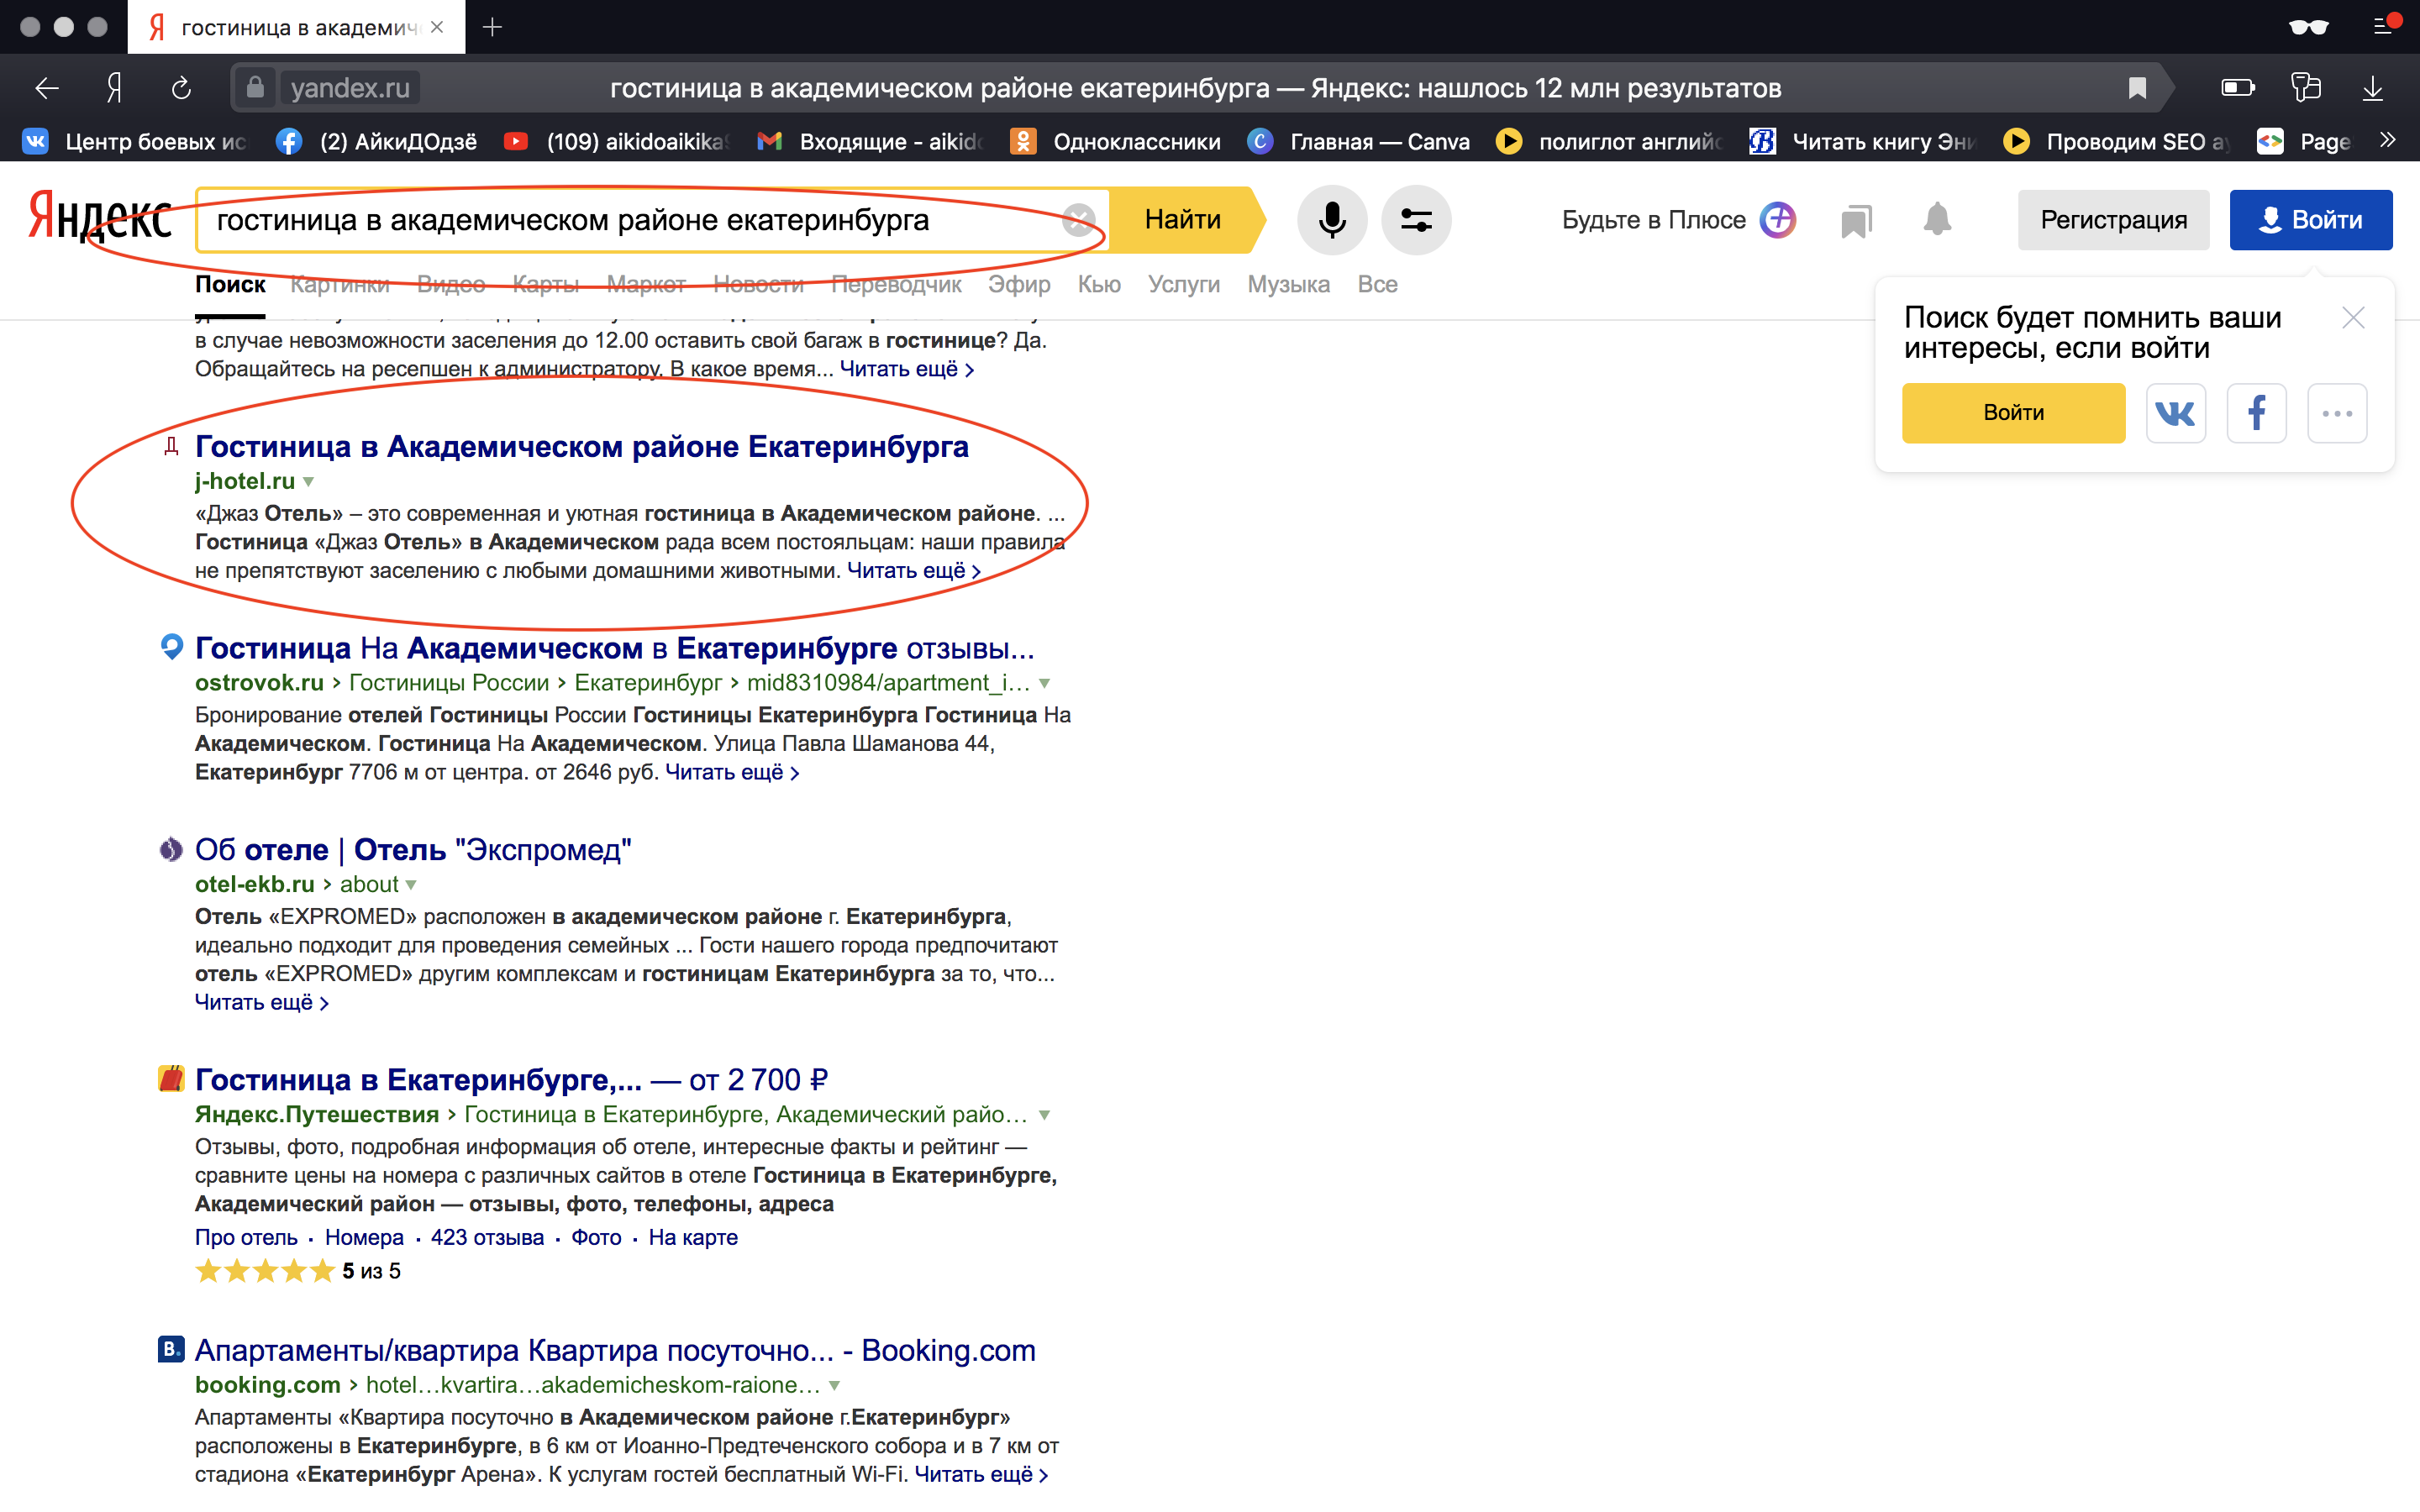
Task: Bookmark page using address bar flag
Action: pos(2137,88)
